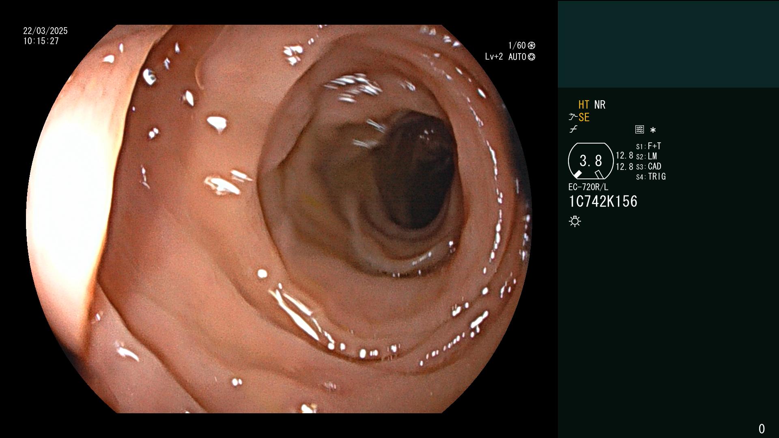Click the upper 12.8 diameter value

(624, 155)
